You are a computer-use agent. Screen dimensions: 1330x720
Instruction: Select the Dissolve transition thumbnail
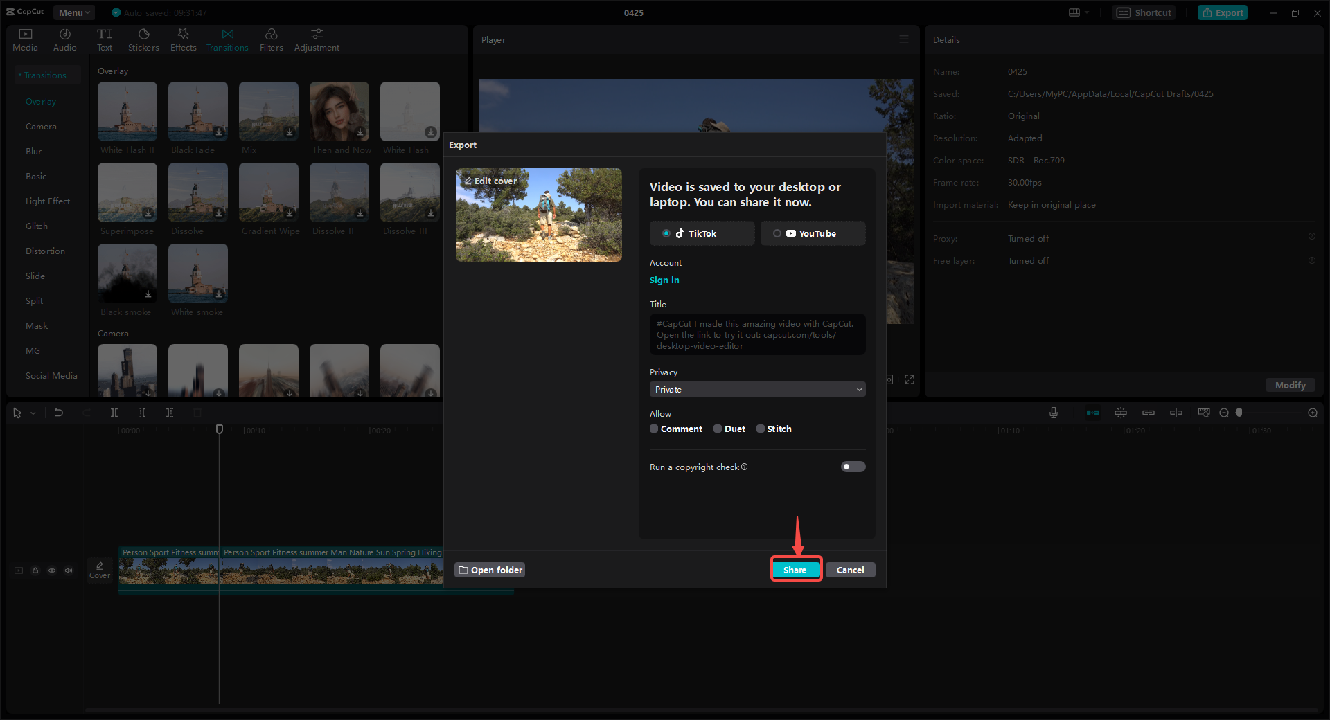(x=198, y=192)
